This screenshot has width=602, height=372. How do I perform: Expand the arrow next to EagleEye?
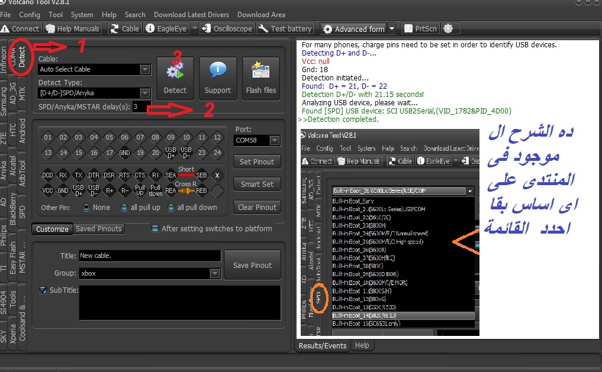pyautogui.click(x=194, y=28)
